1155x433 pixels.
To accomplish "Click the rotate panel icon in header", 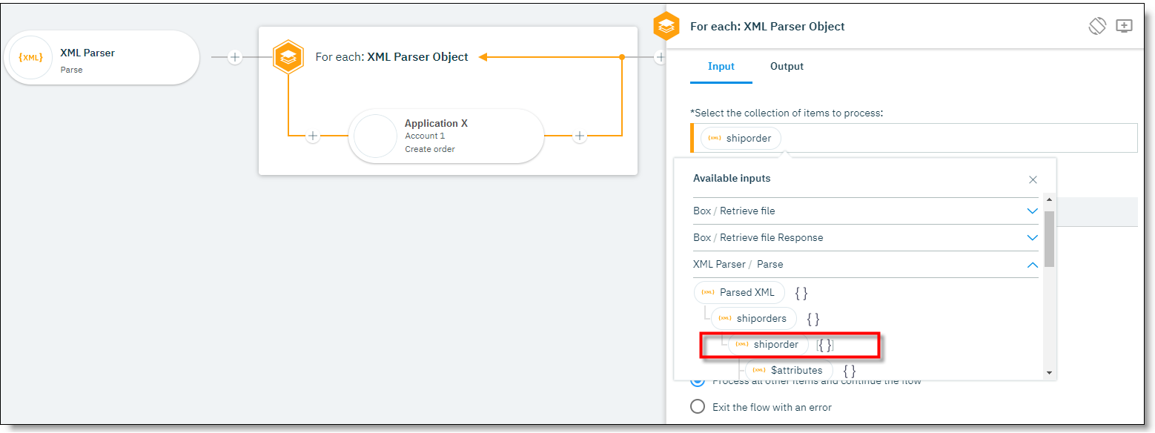I will 1097,26.
